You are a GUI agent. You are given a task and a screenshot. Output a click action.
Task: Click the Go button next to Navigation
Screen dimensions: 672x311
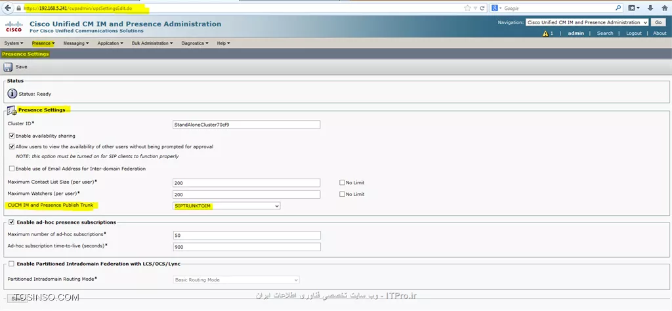pos(658,22)
